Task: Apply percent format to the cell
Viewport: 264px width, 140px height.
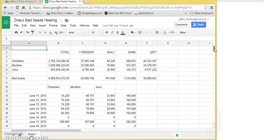Action: [45, 32]
